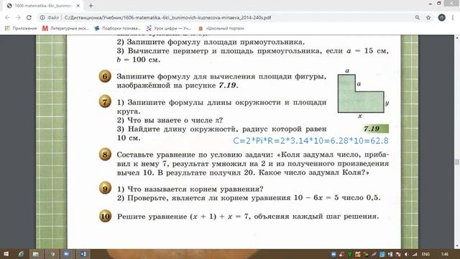Click the zoom magnifier icon in address bar
Viewport: 460px width, 259px height.
click(417, 17)
